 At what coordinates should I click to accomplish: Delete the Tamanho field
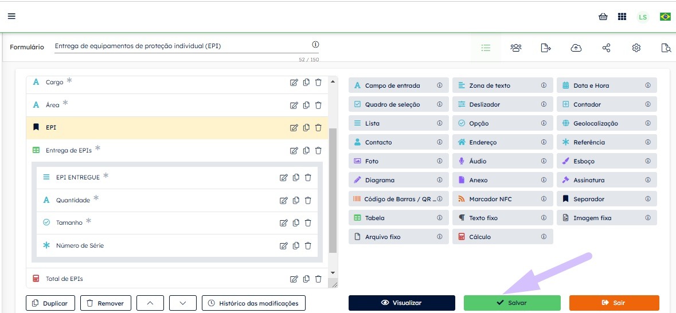[308, 223]
